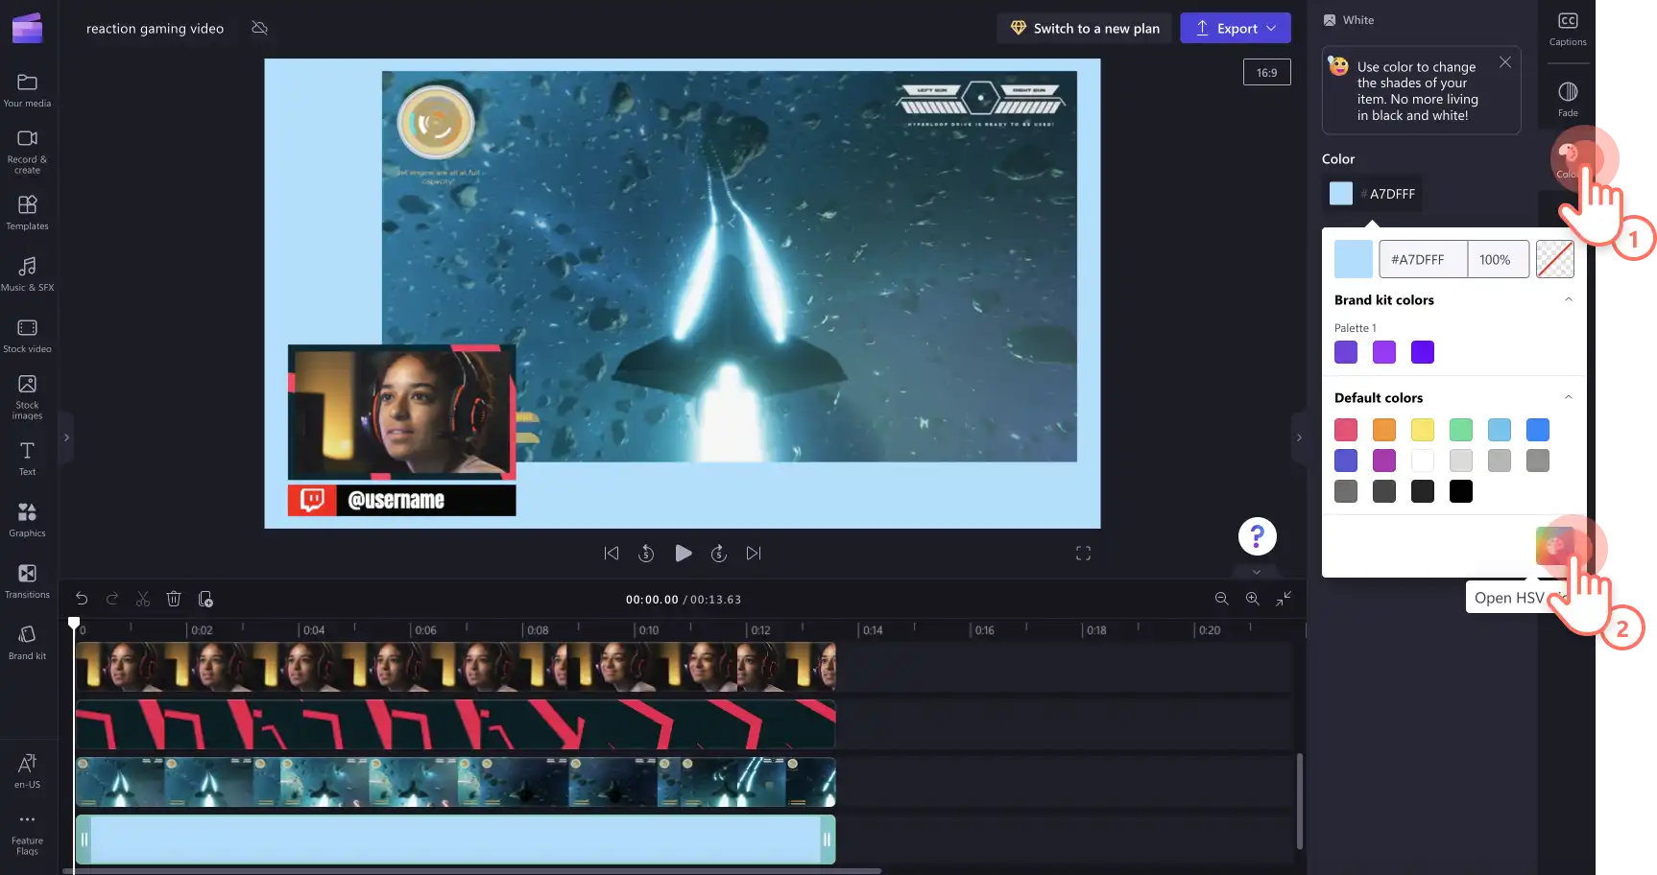The image size is (1657, 875).
Task: Delete clip with trash icon
Action: coord(174,599)
